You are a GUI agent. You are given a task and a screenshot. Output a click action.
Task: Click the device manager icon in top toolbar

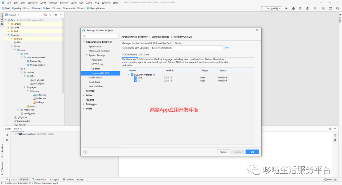tap(330, 9)
